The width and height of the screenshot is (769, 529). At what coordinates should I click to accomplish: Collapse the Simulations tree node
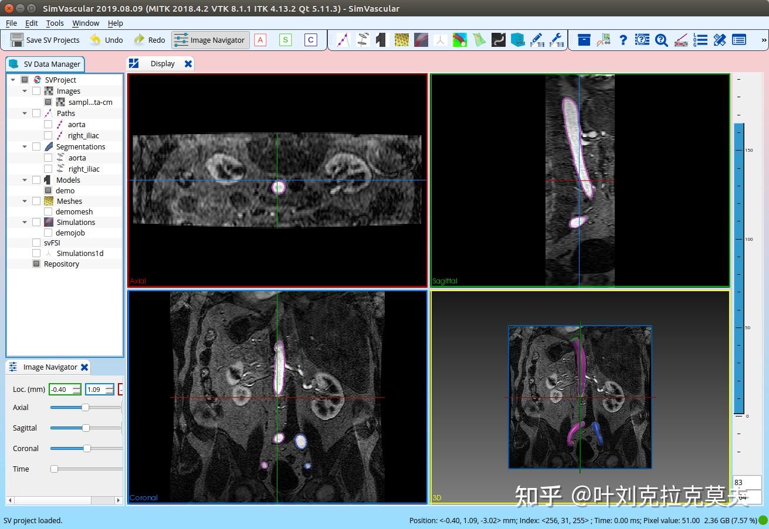coord(25,222)
